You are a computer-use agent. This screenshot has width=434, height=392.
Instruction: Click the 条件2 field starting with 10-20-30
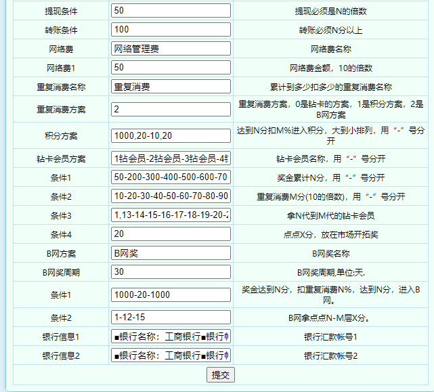pos(171,196)
